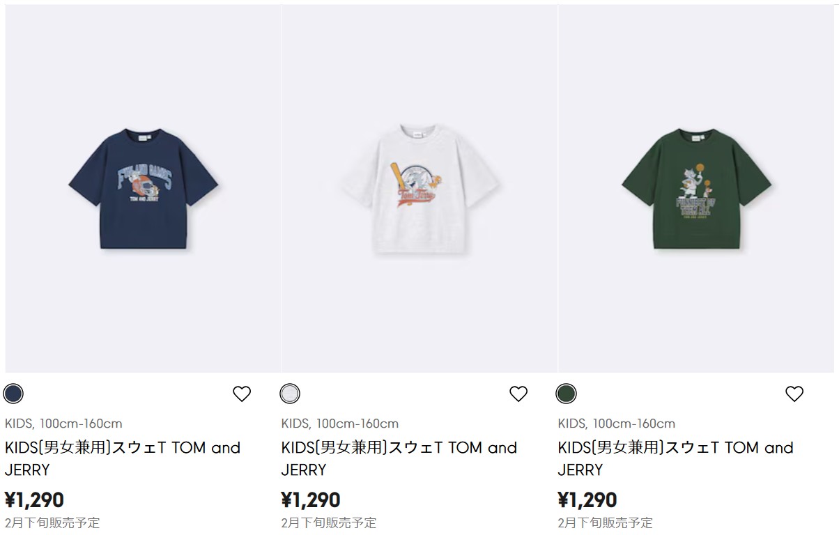Select the navy color swatch
The width and height of the screenshot is (839, 535).
pyautogui.click(x=13, y=394)
